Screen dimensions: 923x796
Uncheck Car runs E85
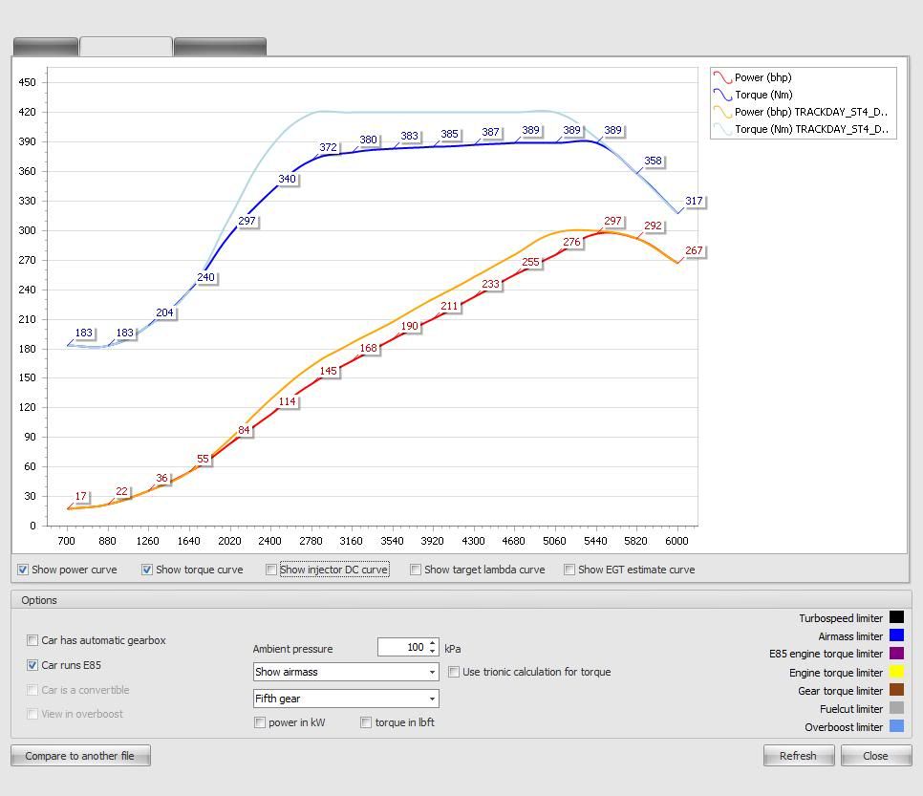click(x=32, y=665)
